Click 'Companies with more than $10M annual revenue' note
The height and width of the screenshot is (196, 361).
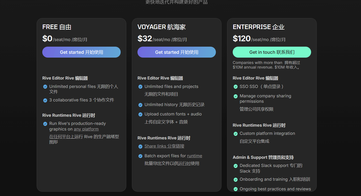point(267,65)
